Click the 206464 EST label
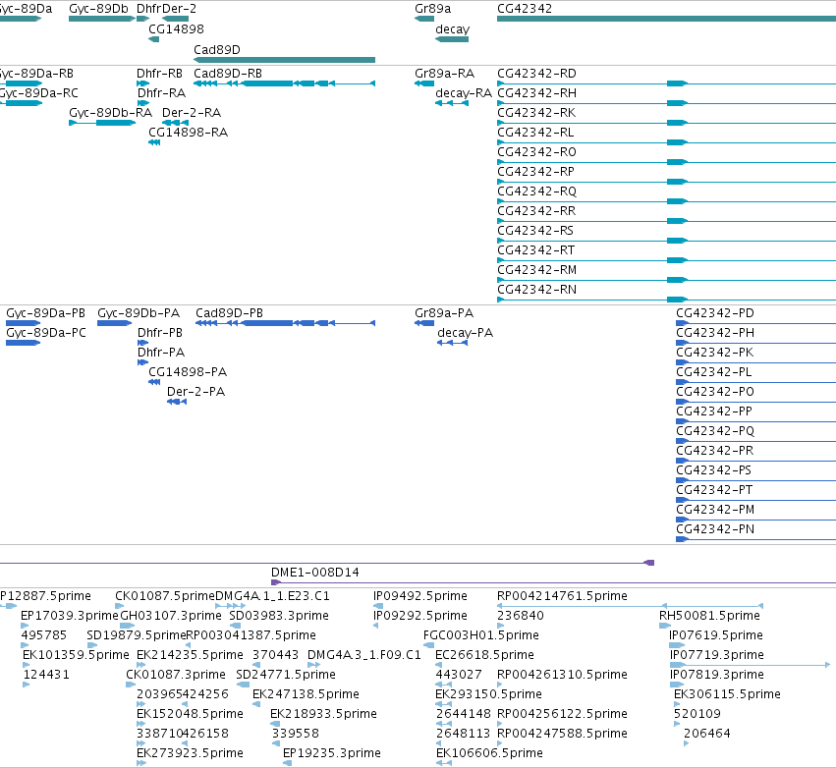 707,734
